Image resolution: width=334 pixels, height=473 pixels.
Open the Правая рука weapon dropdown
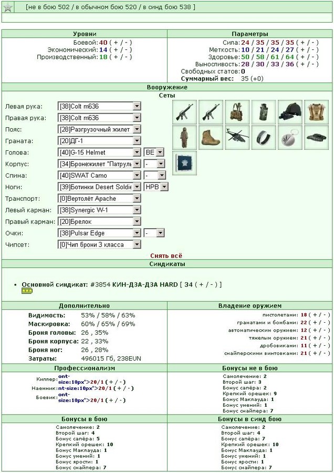pos(99,118)
